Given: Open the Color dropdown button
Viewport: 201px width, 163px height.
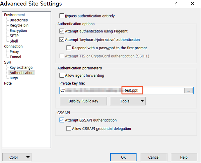Looking at the screenshot, I should [x=16, y=157].
